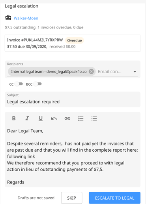The width and height of the screenshot is (146, 204).
Task: Open the Walker-Moen customer link
Action: (x=26, y=18)
